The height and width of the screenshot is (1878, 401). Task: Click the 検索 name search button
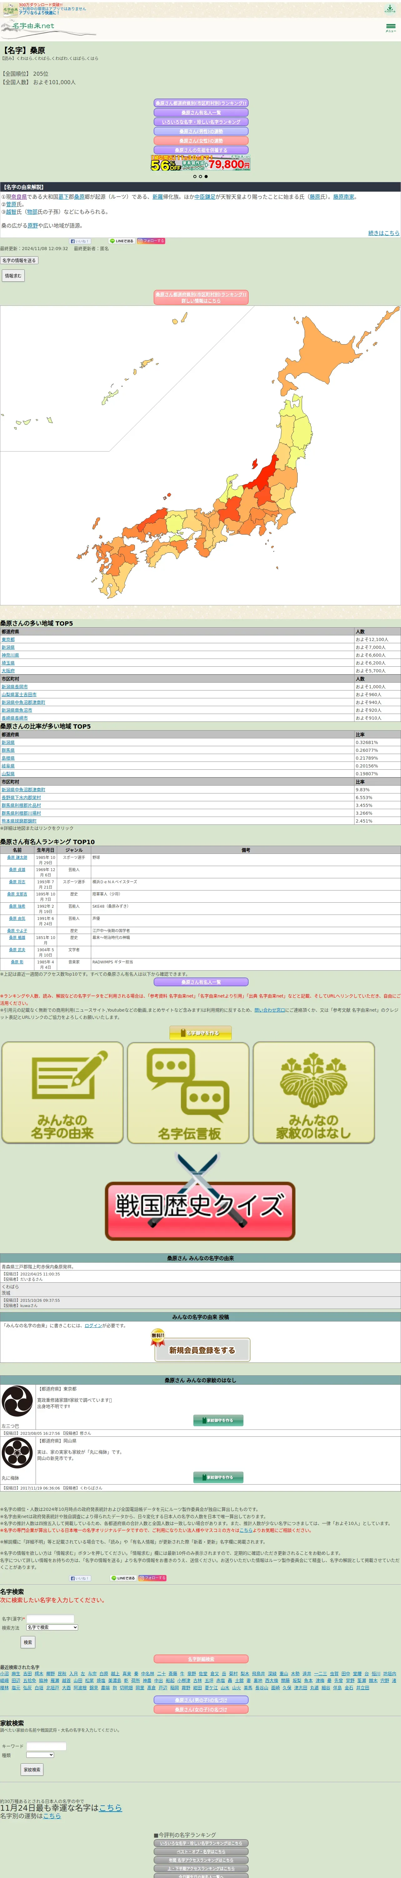click(28, 1643)
